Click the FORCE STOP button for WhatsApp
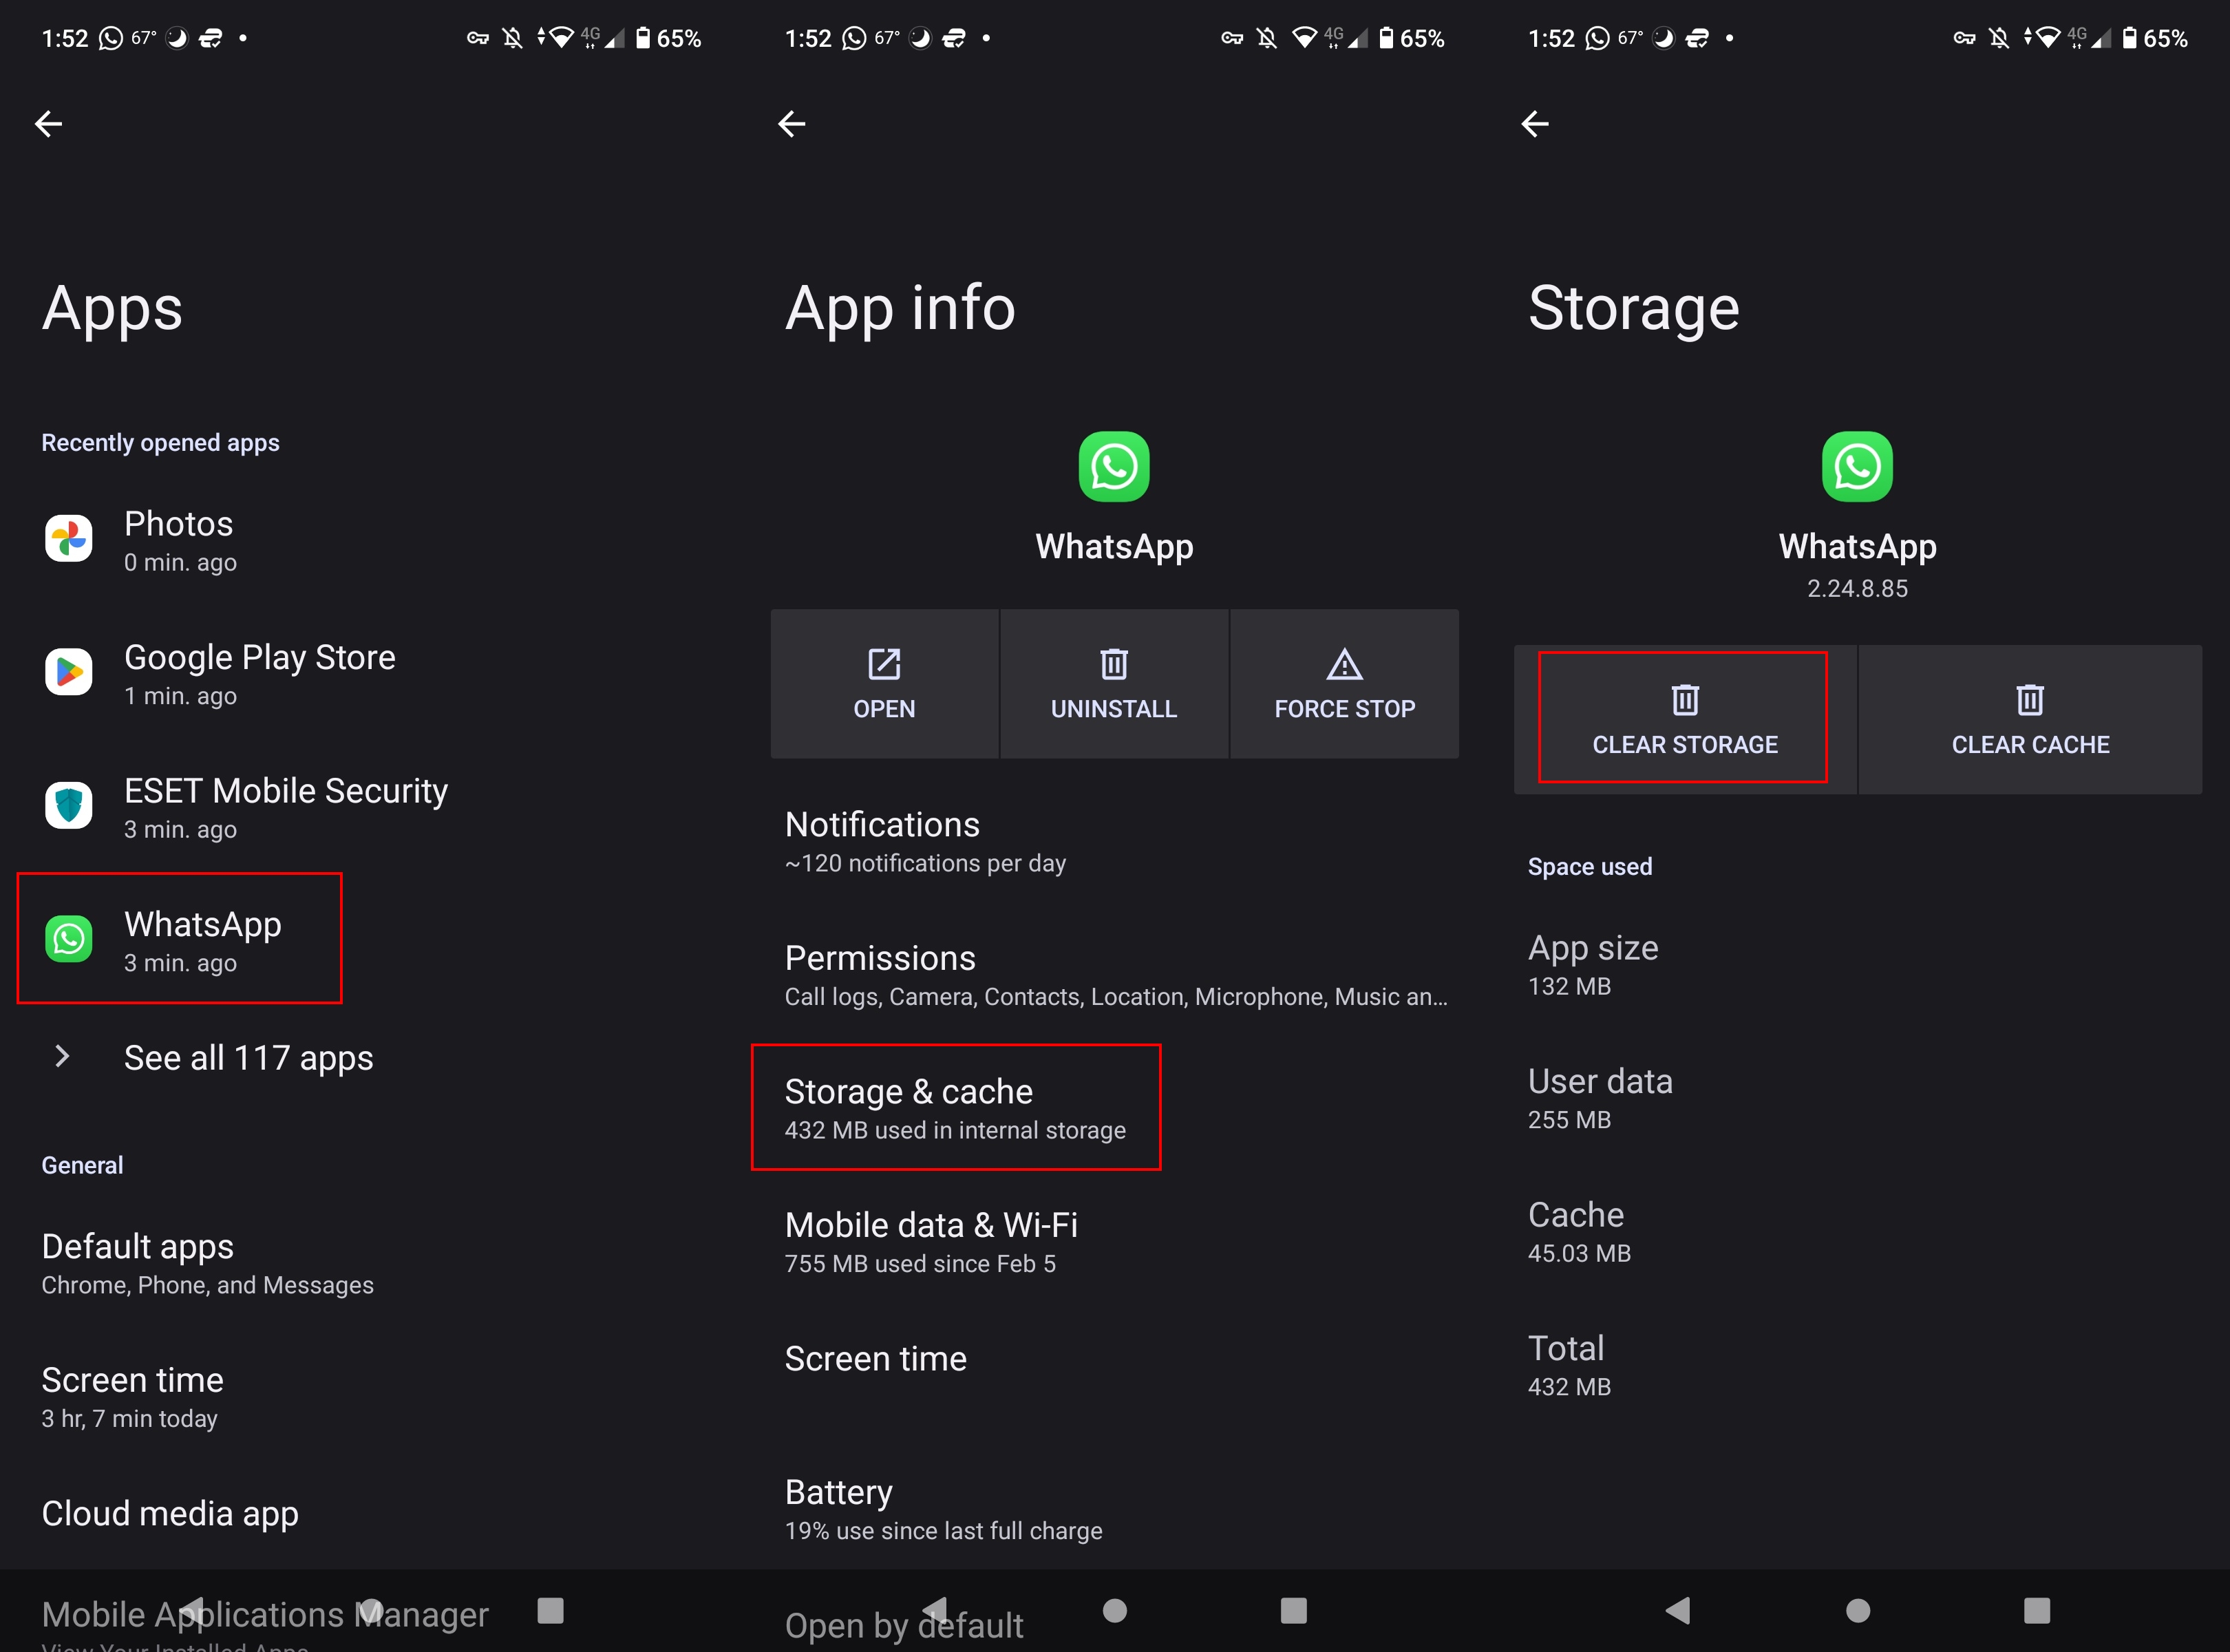The width and height of the screenshot is (2230, 1652). (1344, 684)
